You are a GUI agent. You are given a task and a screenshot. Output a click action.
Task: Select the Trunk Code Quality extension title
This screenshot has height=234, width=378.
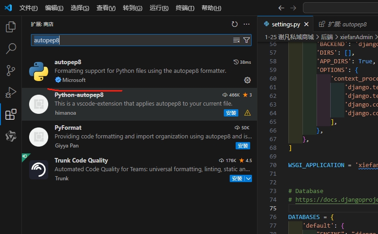(81, 160)
